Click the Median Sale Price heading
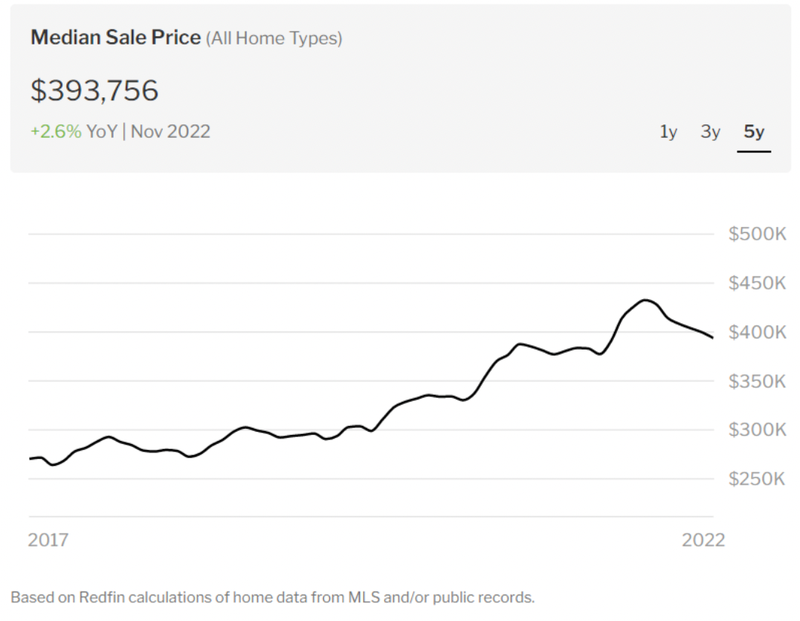Viewport: 800px width, 621px height. pyautogui.click(x=116, y=38)
